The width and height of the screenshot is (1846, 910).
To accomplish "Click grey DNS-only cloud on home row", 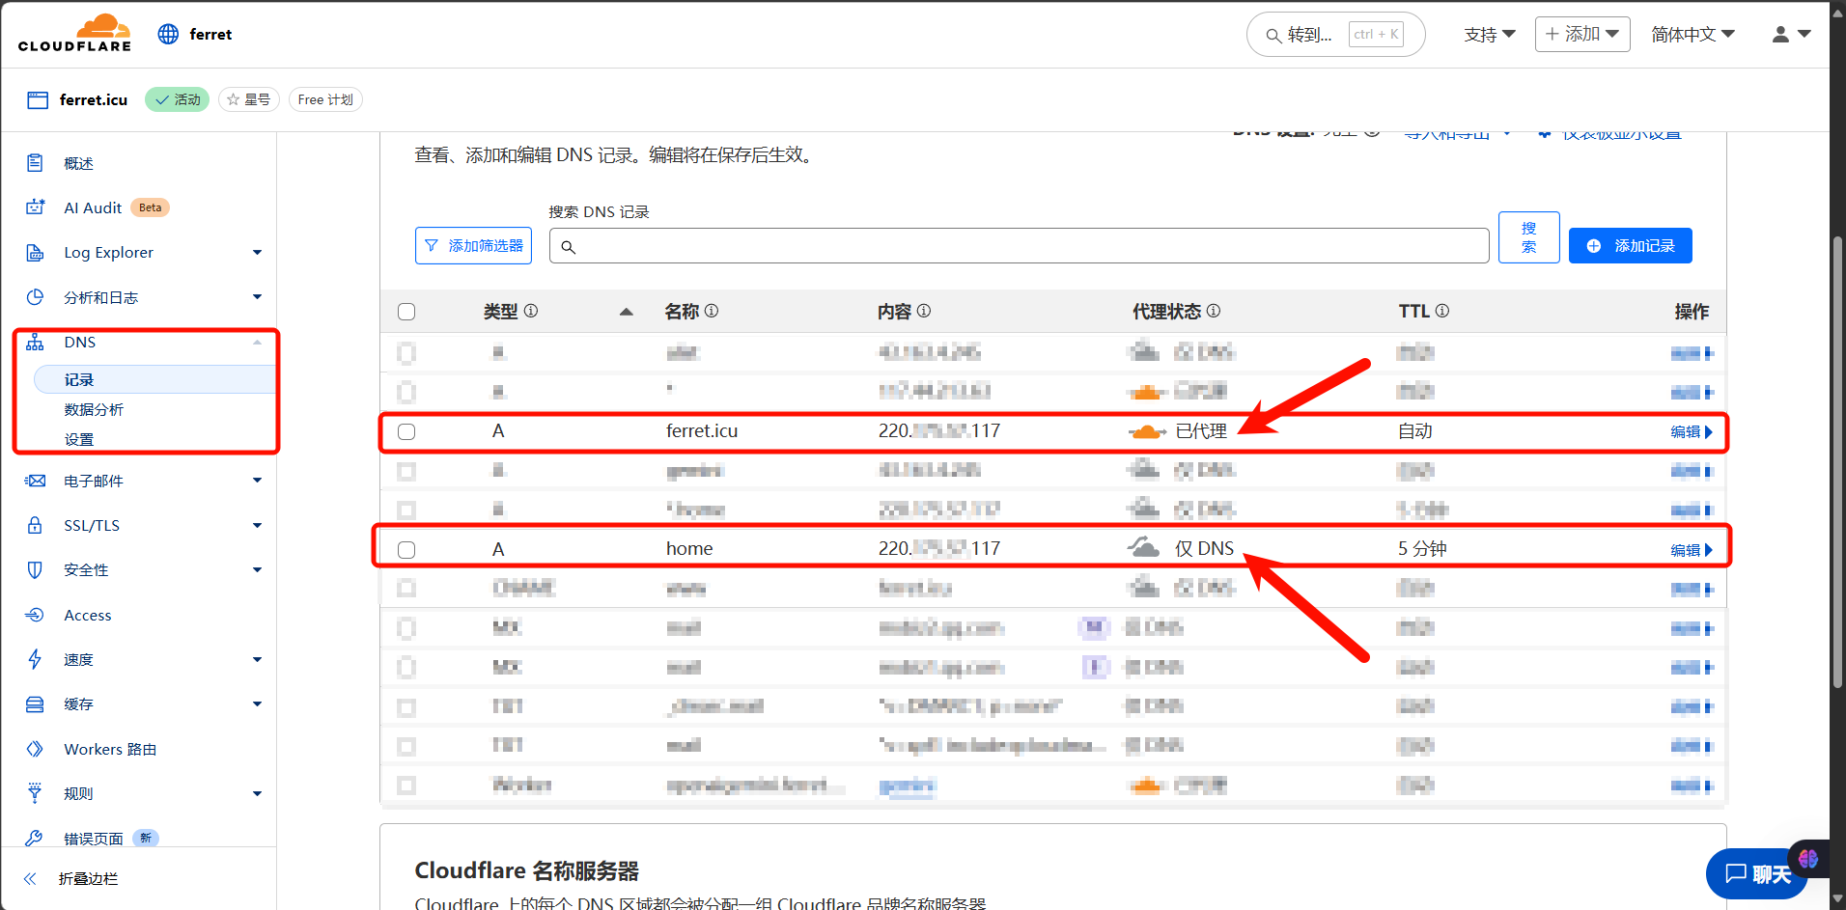I will (1144, 548).
